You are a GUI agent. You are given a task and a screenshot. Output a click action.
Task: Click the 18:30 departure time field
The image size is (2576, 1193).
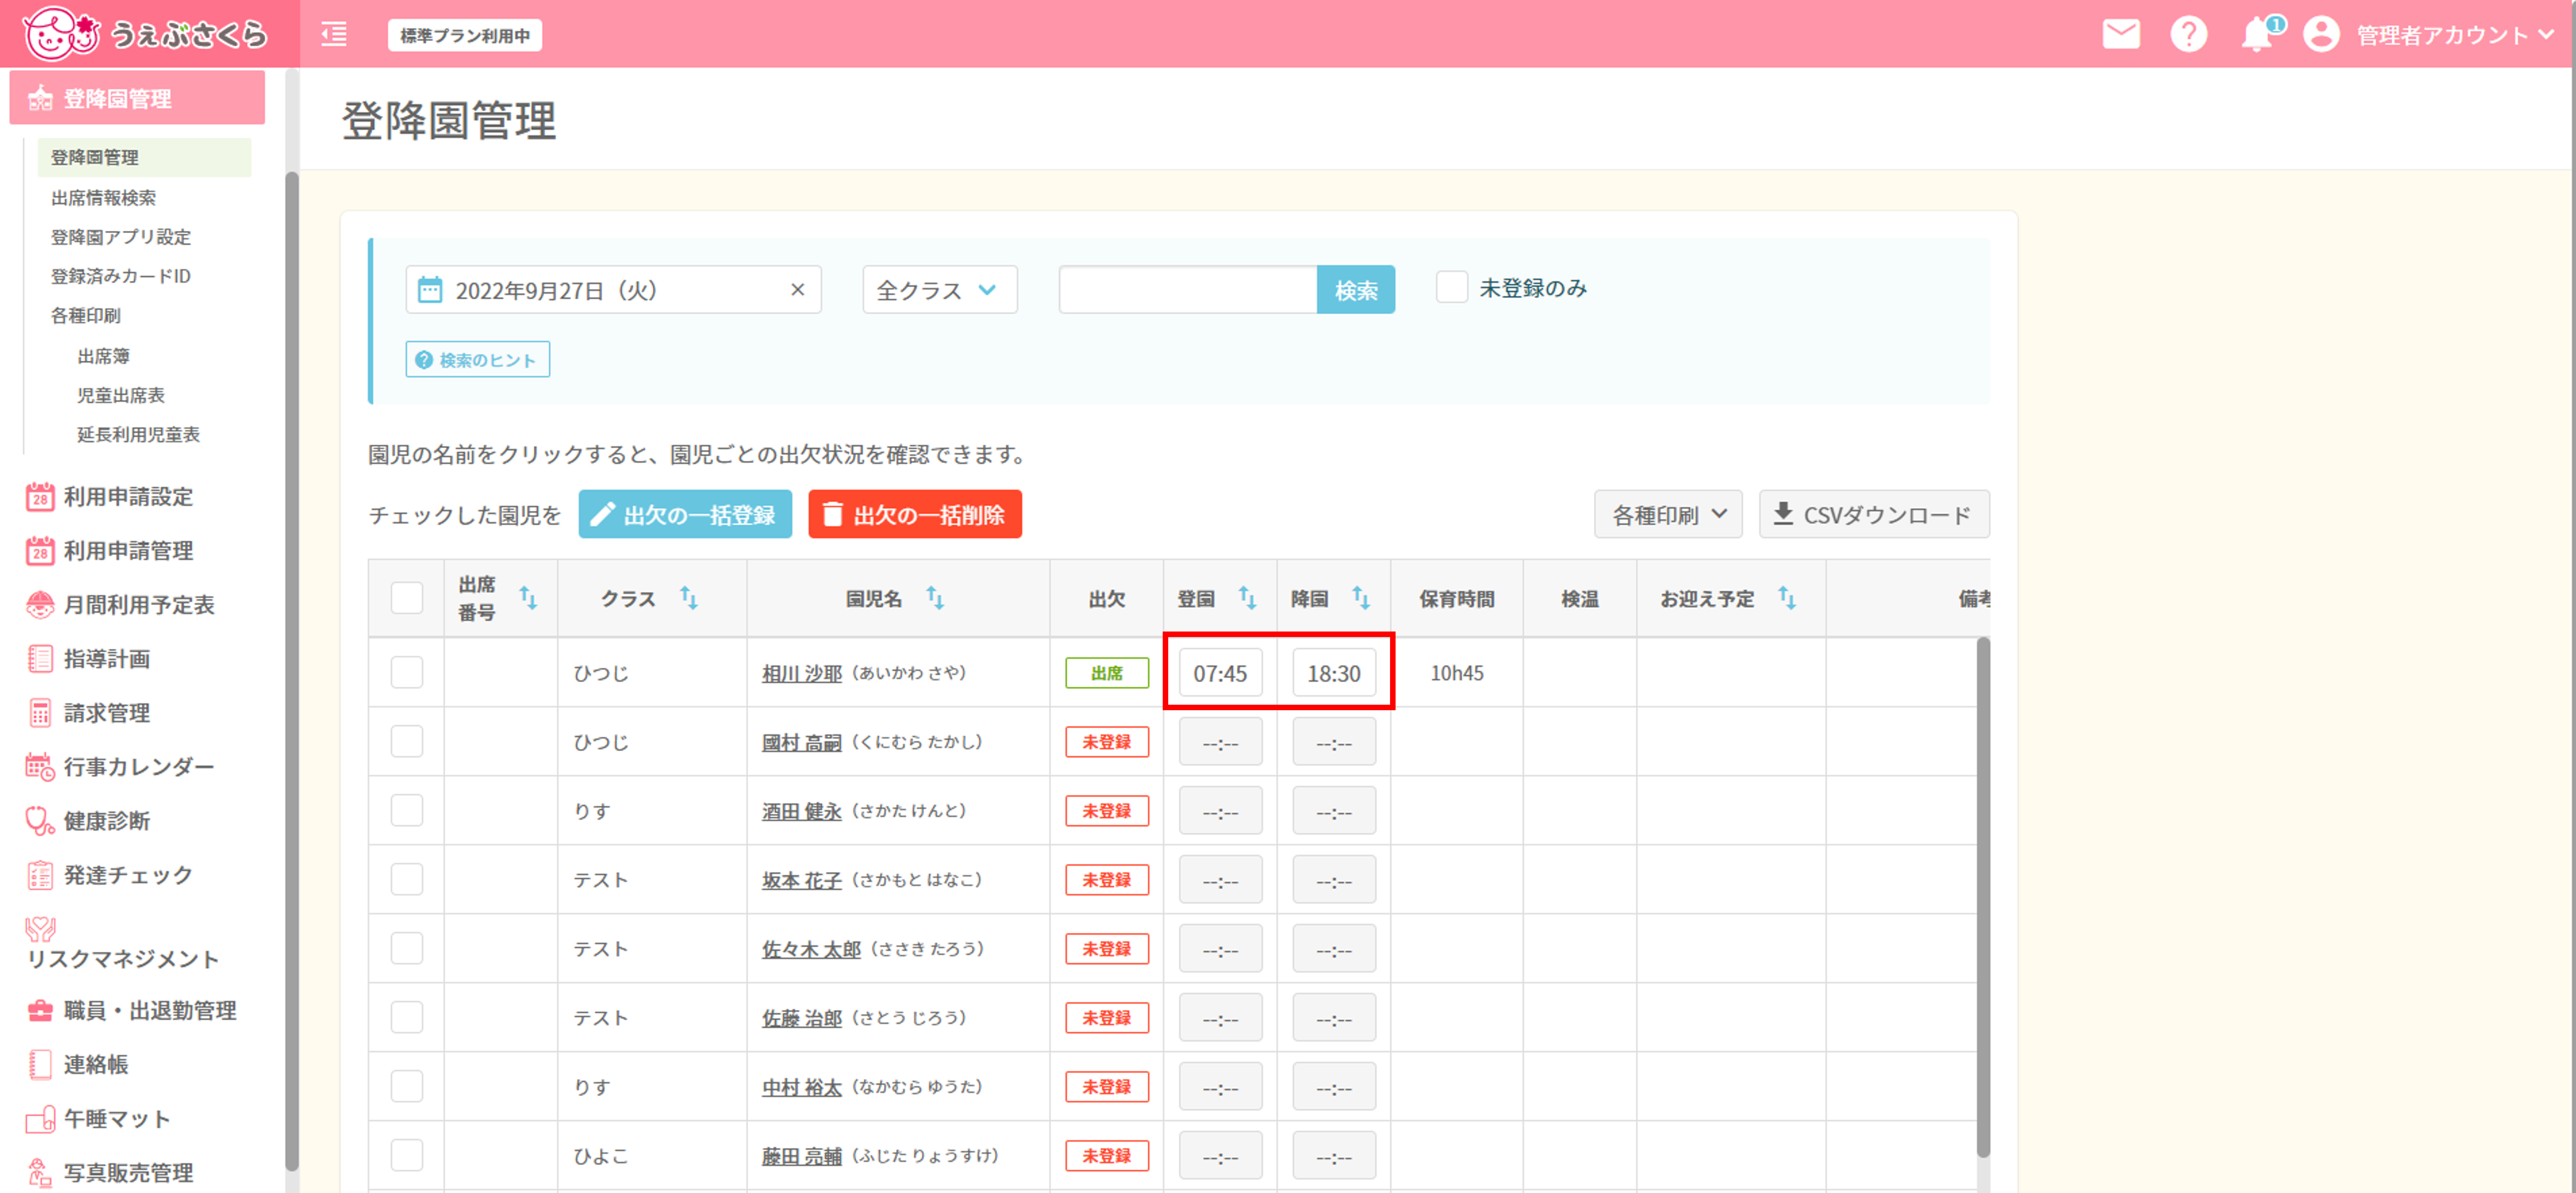coord(1334,673)
